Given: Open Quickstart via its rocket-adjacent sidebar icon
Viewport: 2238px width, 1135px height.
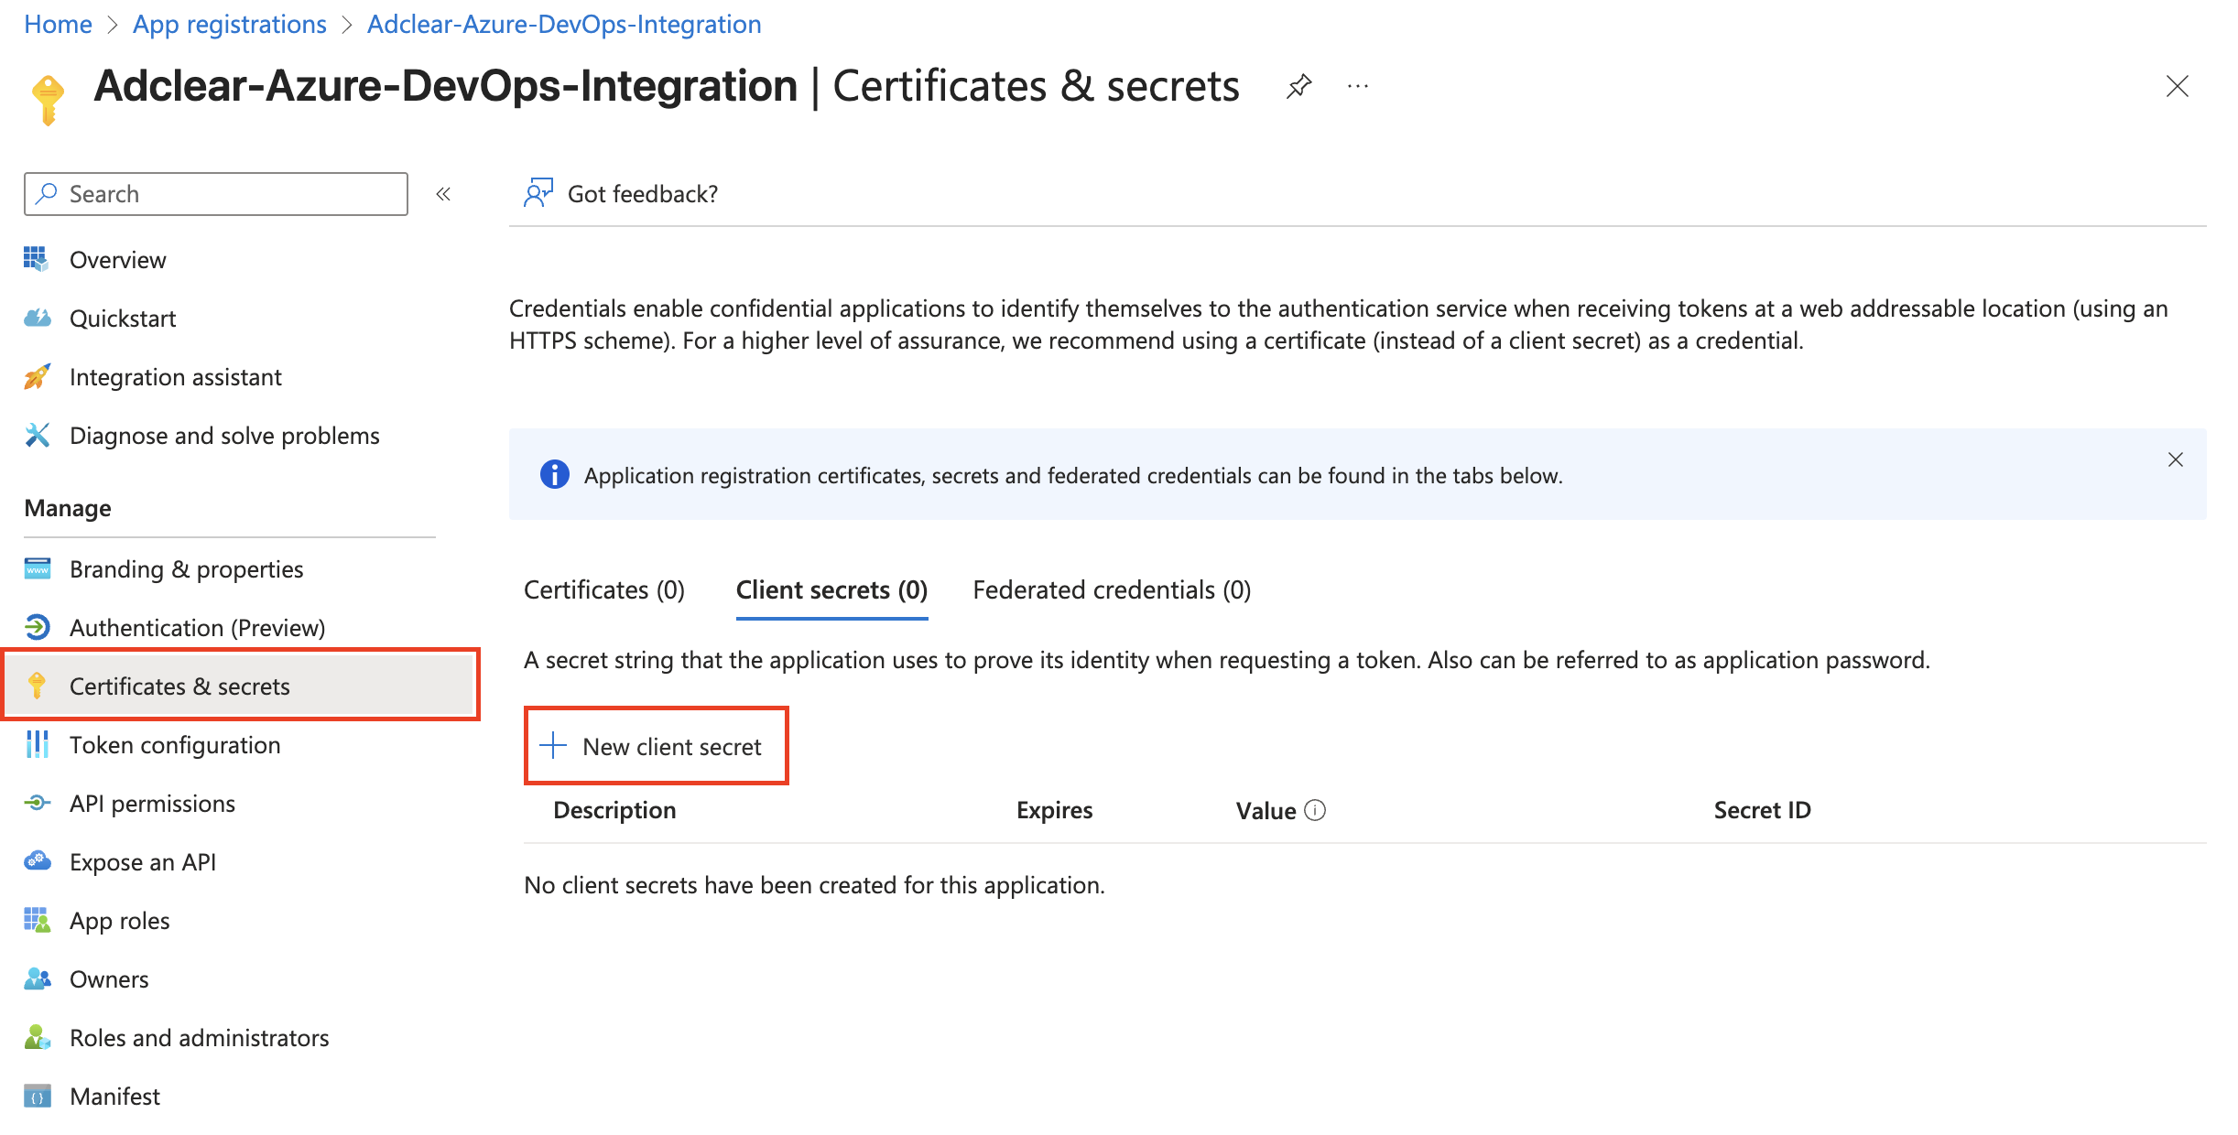Looking at the screenshot, I should pyautogui.click(x=38, y=318).
